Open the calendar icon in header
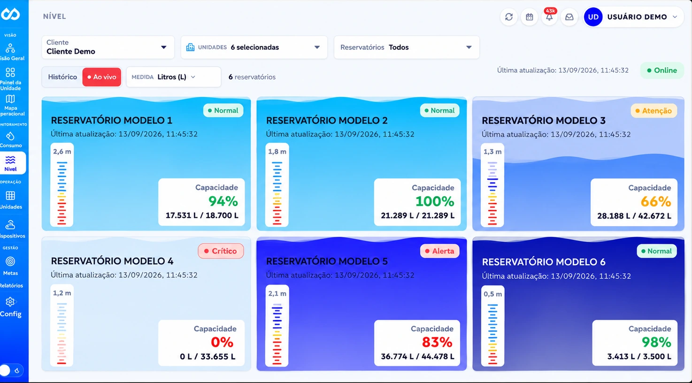 (529, 17)
